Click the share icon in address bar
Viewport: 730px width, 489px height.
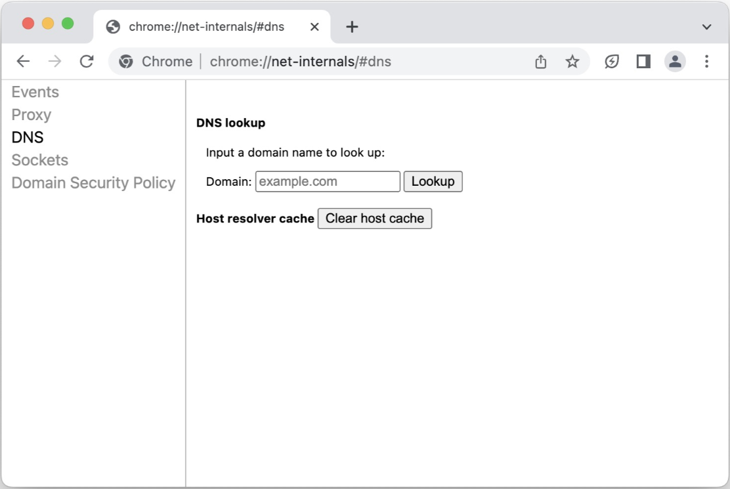pyautogui.click(x=540, y=62)
